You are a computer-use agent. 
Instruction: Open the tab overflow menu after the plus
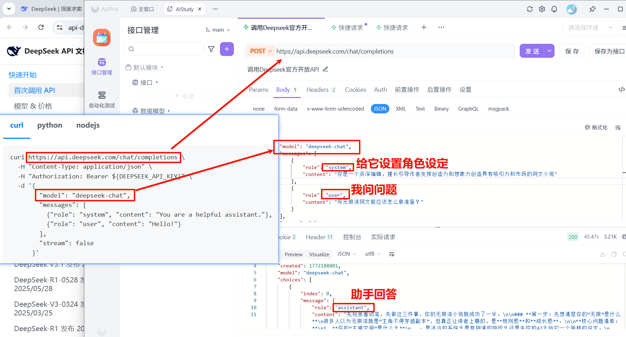coord(441,27)
